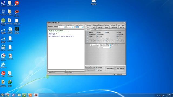Launch Frp Hijacker by Hagard shortcut

pos(3,22)
